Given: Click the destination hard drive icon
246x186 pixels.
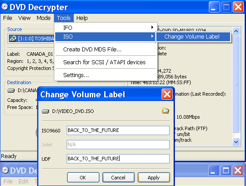Looking at the screenshot, I should point(11,90).
